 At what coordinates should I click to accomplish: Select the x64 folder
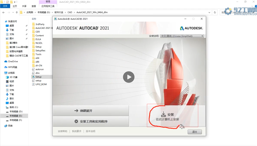37,58
